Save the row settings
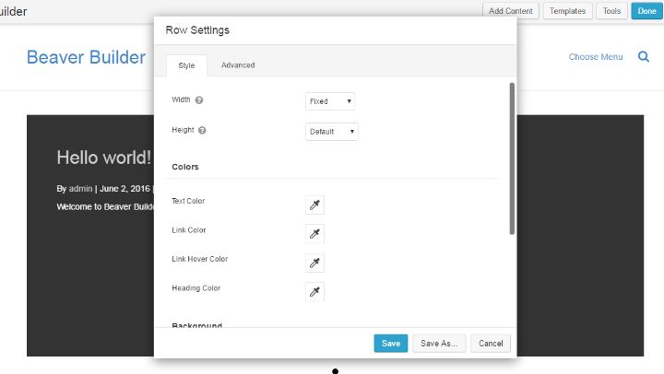Image resolution: width=664 pixels, height=374 pixels. (390, 343)
